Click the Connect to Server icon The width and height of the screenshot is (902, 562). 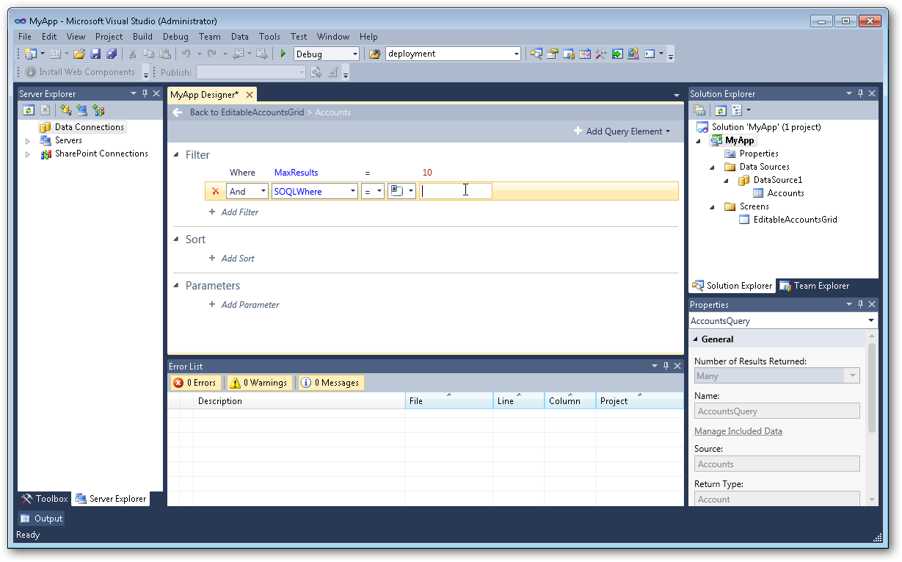point(82,109)
